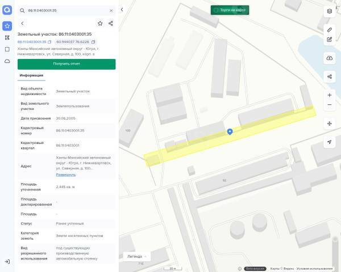Enable the 'Торги на карте' checkbox
This screenshot has height=272, width=341.
tap(216, 10)
